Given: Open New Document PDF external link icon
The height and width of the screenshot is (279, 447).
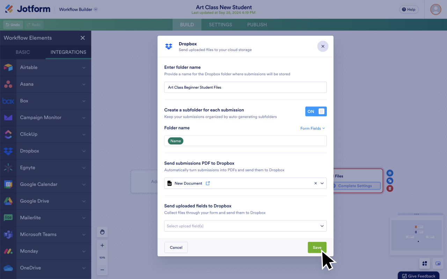Looking at the screenshot, I should tap(208, 183).
